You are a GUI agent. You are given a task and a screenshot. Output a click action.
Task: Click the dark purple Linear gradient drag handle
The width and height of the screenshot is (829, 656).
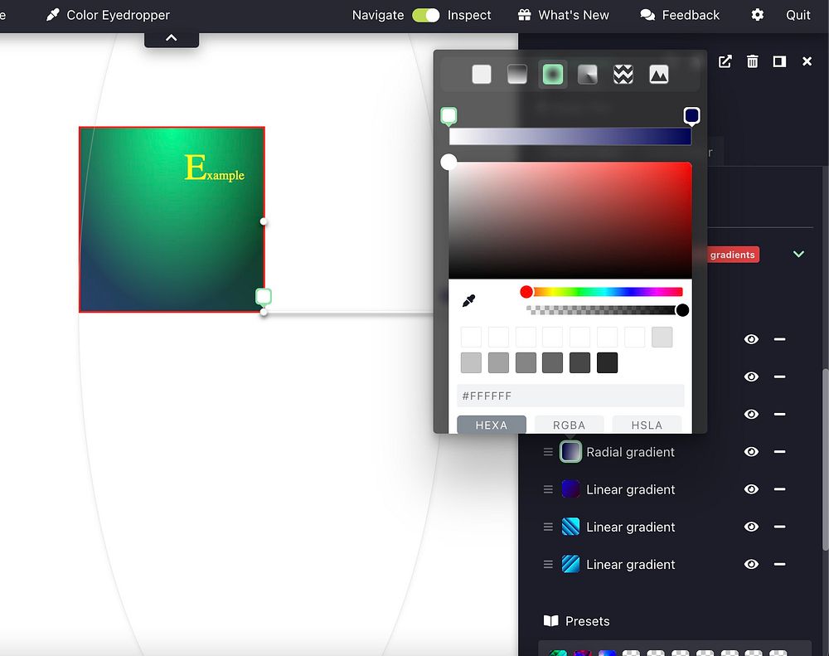[x=548, y=489]
